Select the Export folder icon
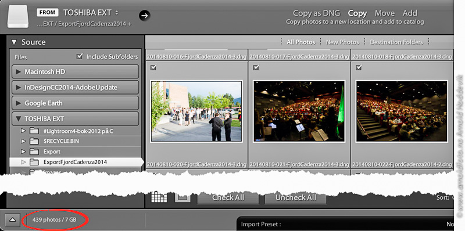The width and height of the screenshot is (465, 231). (x=35, y=151)
